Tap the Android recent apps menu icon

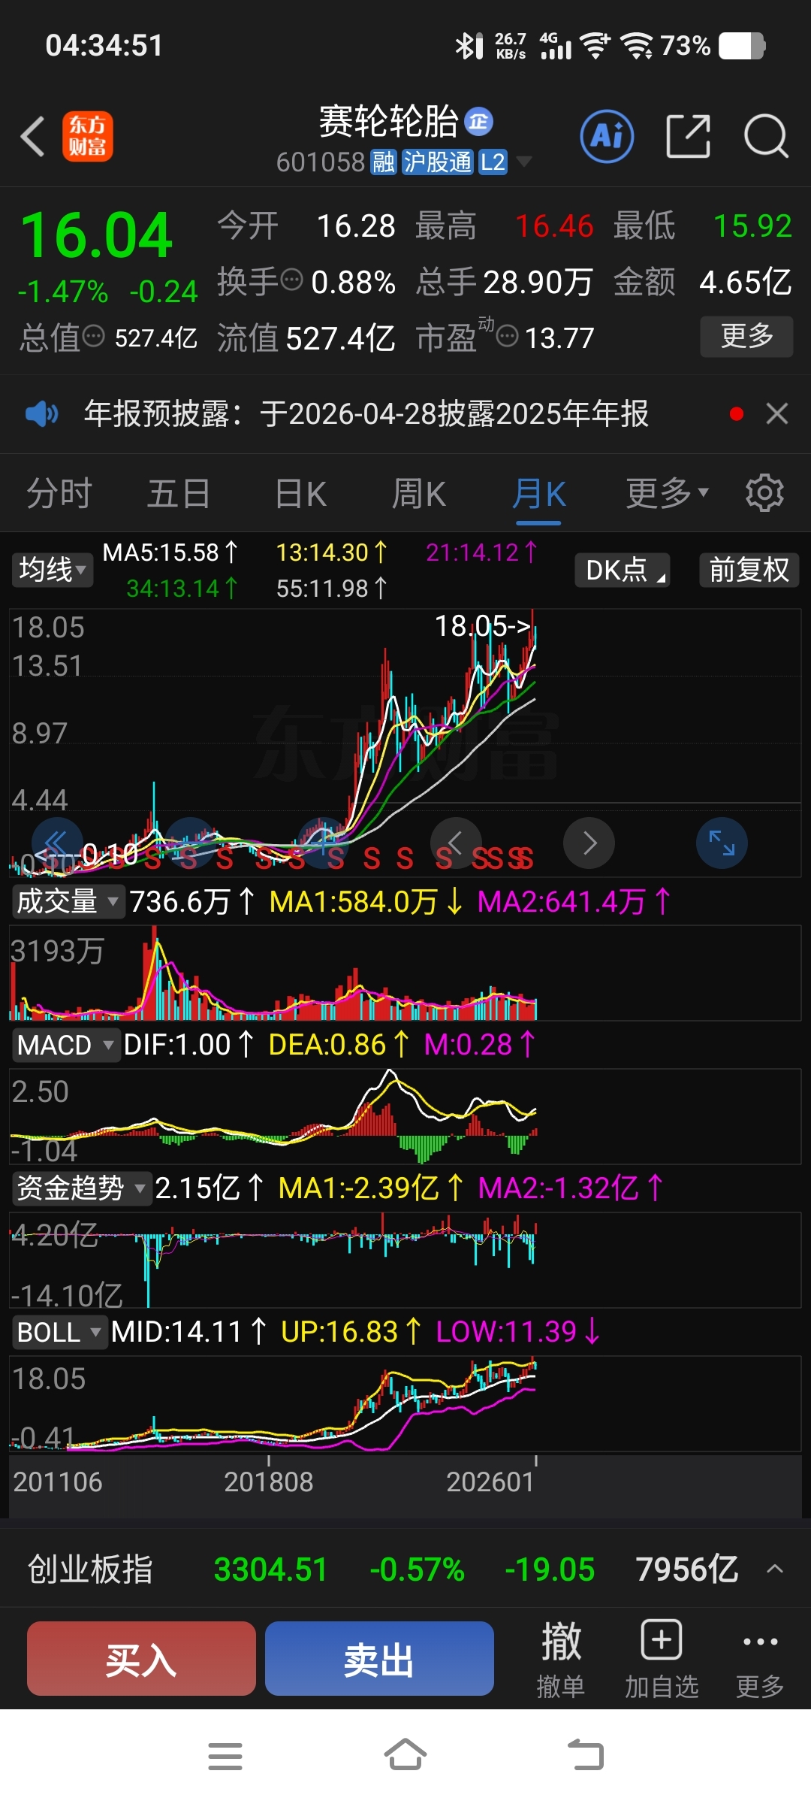click(x=225, y=1757)
